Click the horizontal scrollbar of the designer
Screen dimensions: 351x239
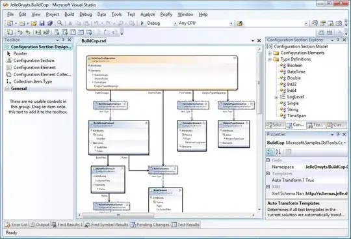(x=166, y=216)
